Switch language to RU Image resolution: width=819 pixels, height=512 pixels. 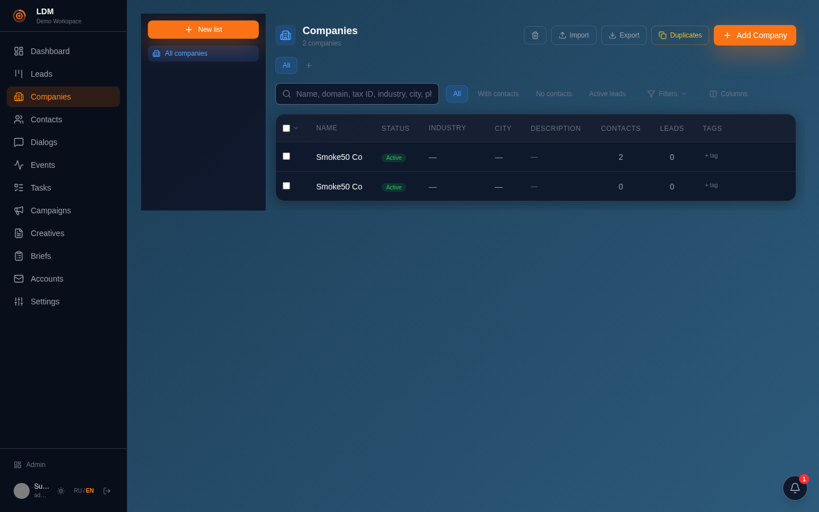[x=77, y=491]
